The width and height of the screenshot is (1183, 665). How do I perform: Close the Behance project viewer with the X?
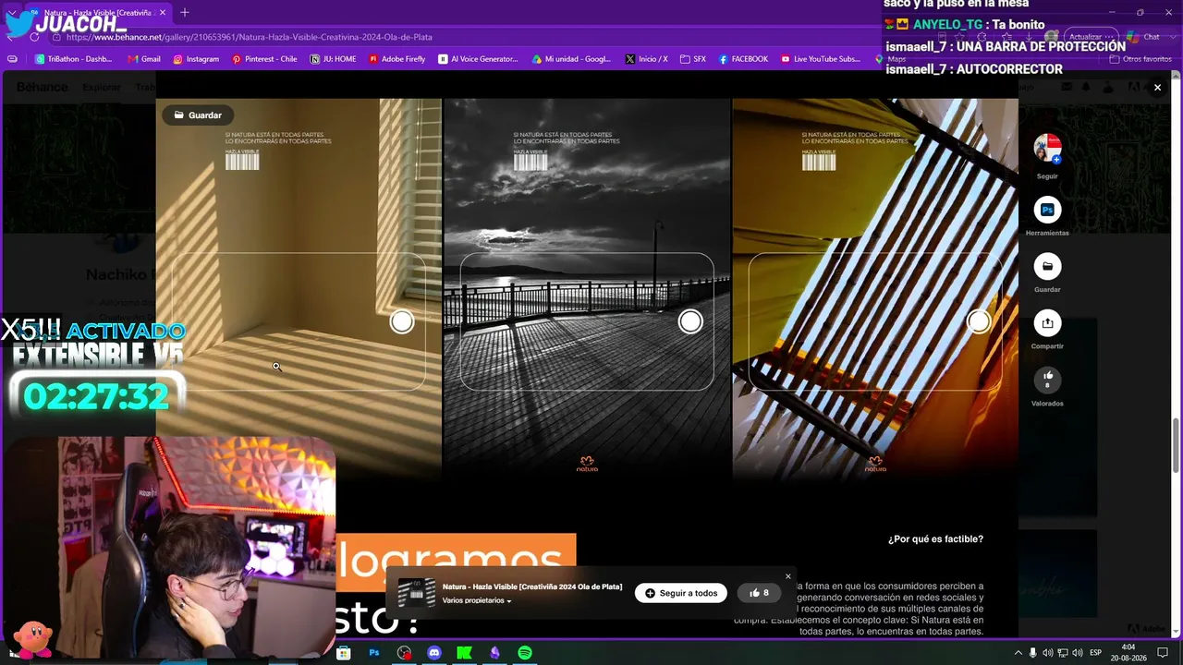[x=1157, y=88]
